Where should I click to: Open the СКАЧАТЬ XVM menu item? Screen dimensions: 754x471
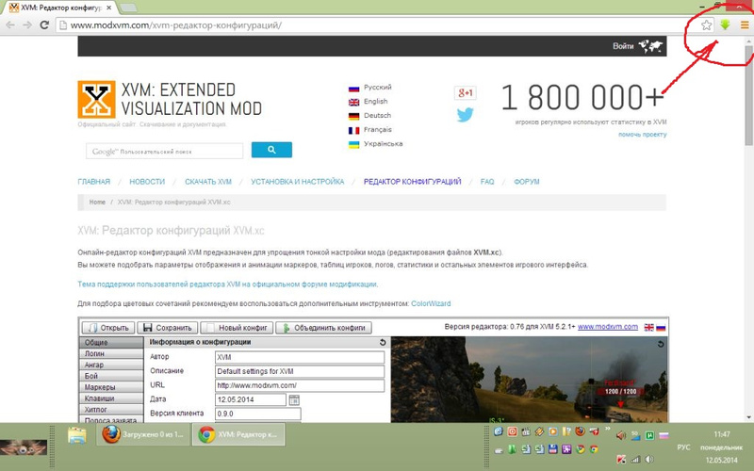pyautogui.click(x=207, y=181)
